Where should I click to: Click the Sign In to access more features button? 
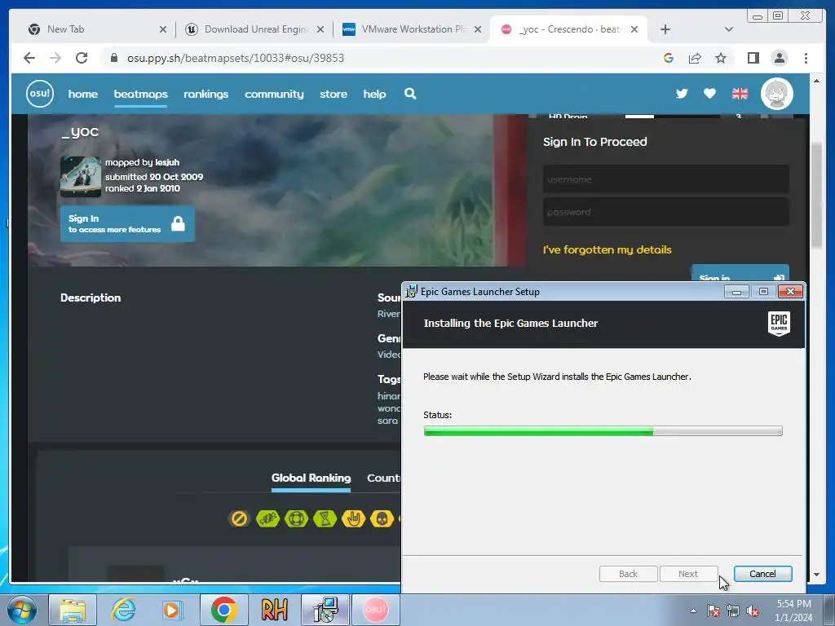click(x=127, y=223)
